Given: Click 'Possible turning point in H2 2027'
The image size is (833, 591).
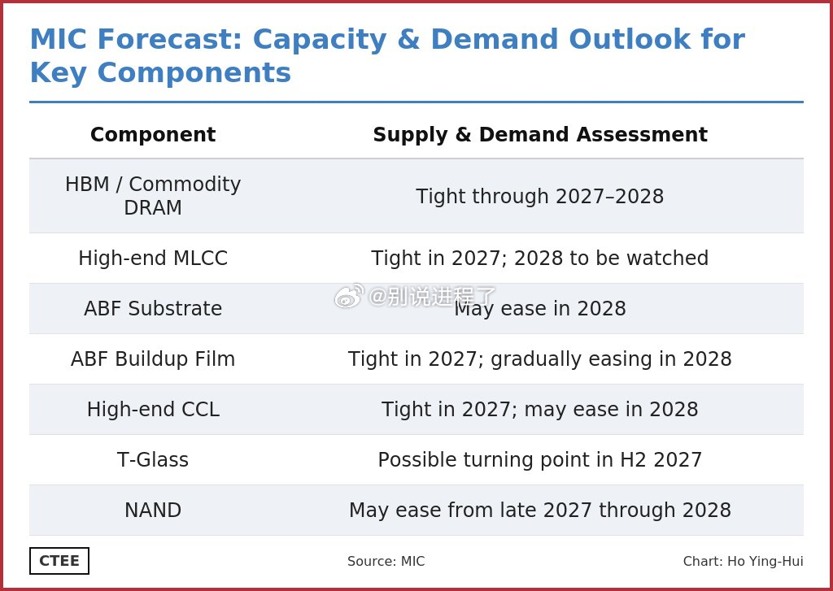Looking at the screenshot, I should 540,460.
